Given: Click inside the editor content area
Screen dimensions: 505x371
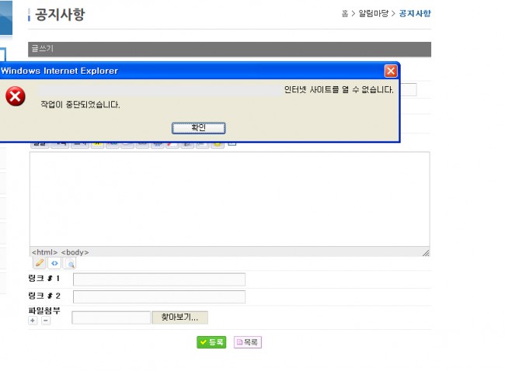Looking at the screenshot, I should click(x=230, y=199).
